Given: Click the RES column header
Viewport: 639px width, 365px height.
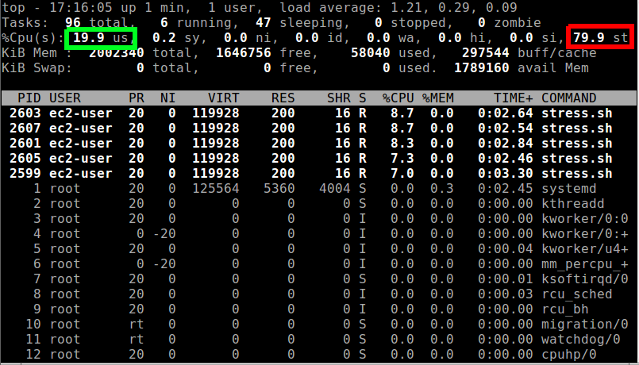Looking at the screenshot, I should 283,98.
